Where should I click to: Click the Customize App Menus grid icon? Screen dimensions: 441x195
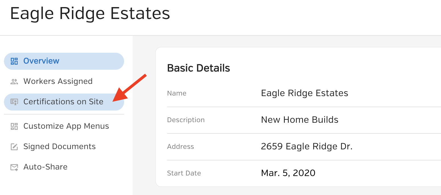[14, 126]
